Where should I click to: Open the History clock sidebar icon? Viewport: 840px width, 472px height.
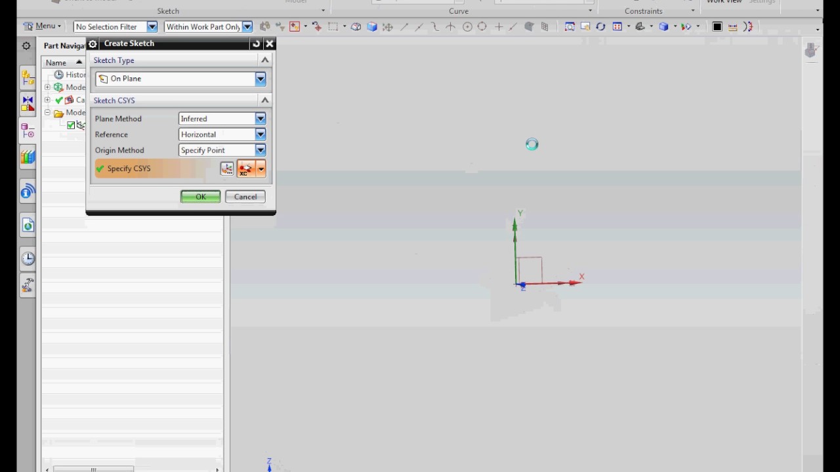[28, 258]
